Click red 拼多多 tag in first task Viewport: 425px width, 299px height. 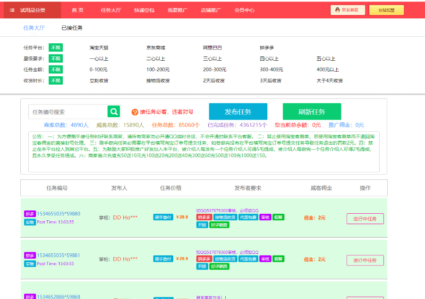[x=204, y=217]
